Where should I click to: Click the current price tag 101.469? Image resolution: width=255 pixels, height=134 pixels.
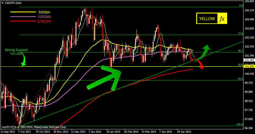[249, 60]
